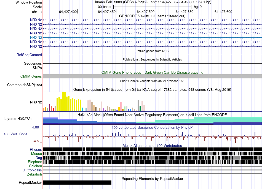262x189 pixels.
Task: Select the Scale label in ruler
Action: click(x=37, y=7)
